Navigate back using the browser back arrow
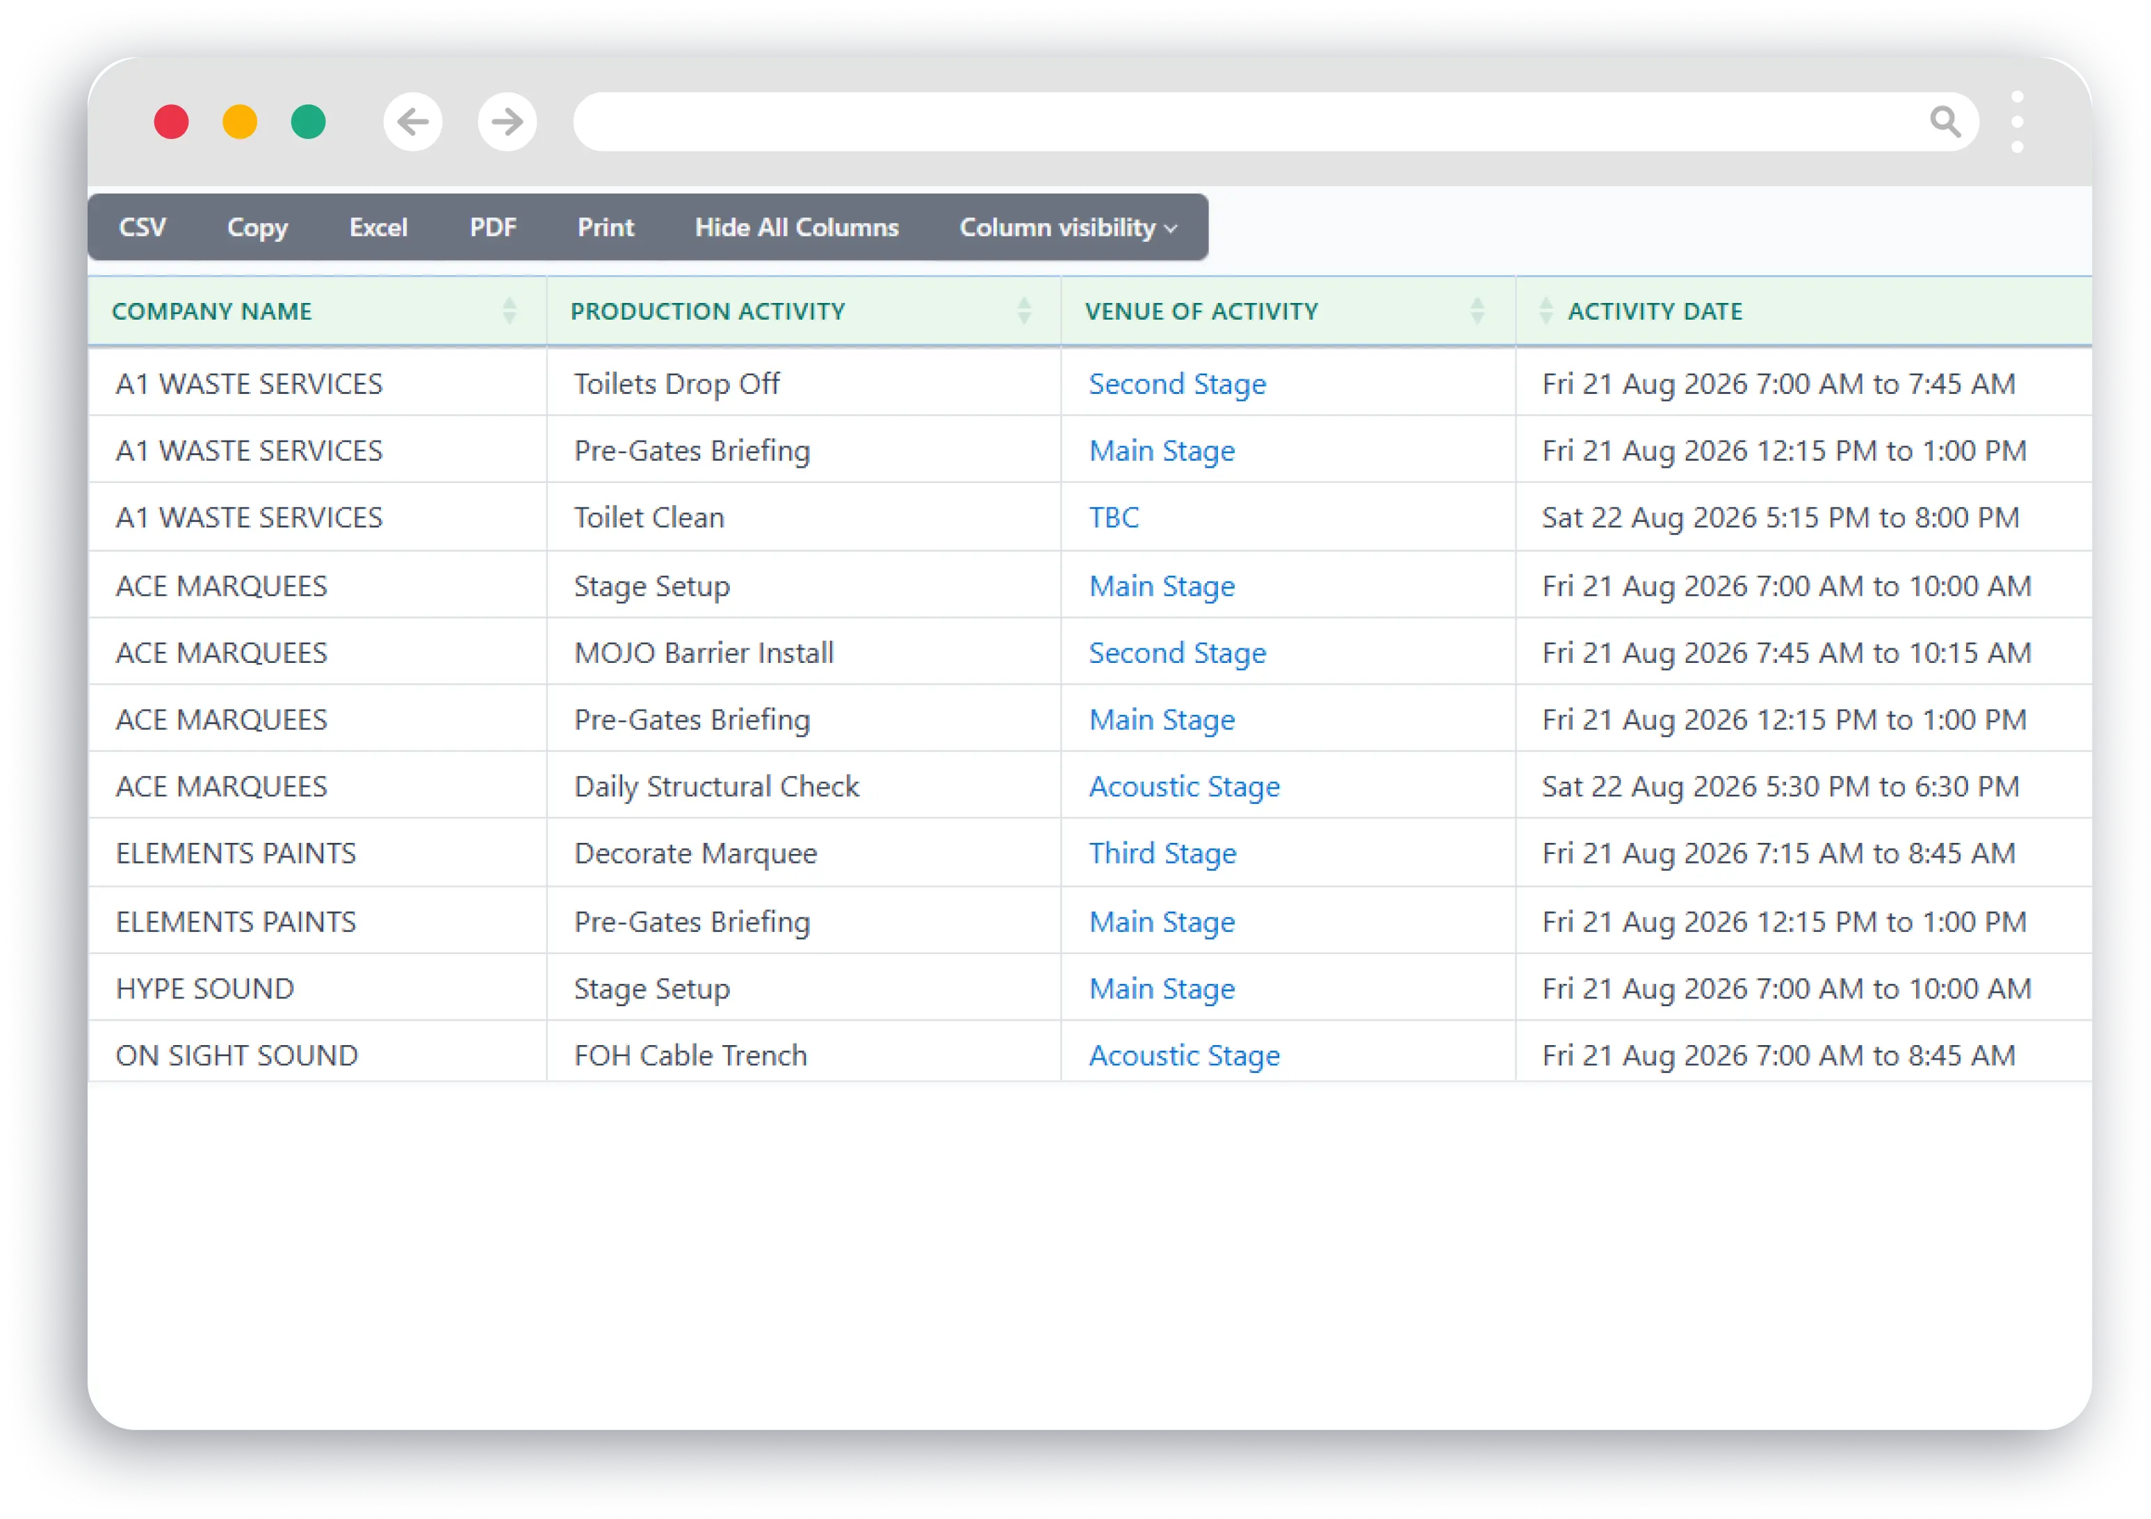This screenshot has width=2151, height=1519. 412,122
